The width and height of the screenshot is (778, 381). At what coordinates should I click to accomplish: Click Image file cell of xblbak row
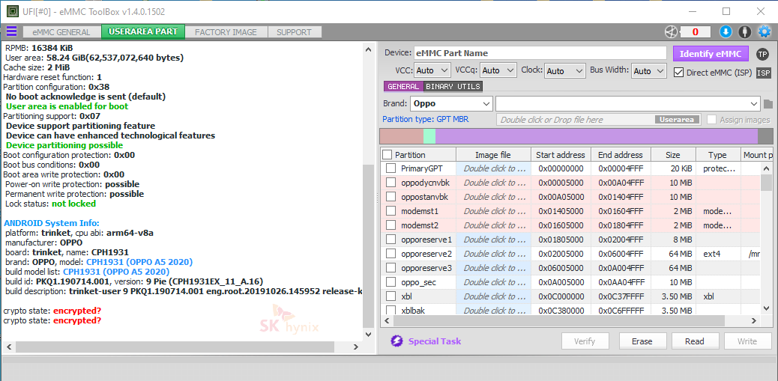tap(494, 311)
